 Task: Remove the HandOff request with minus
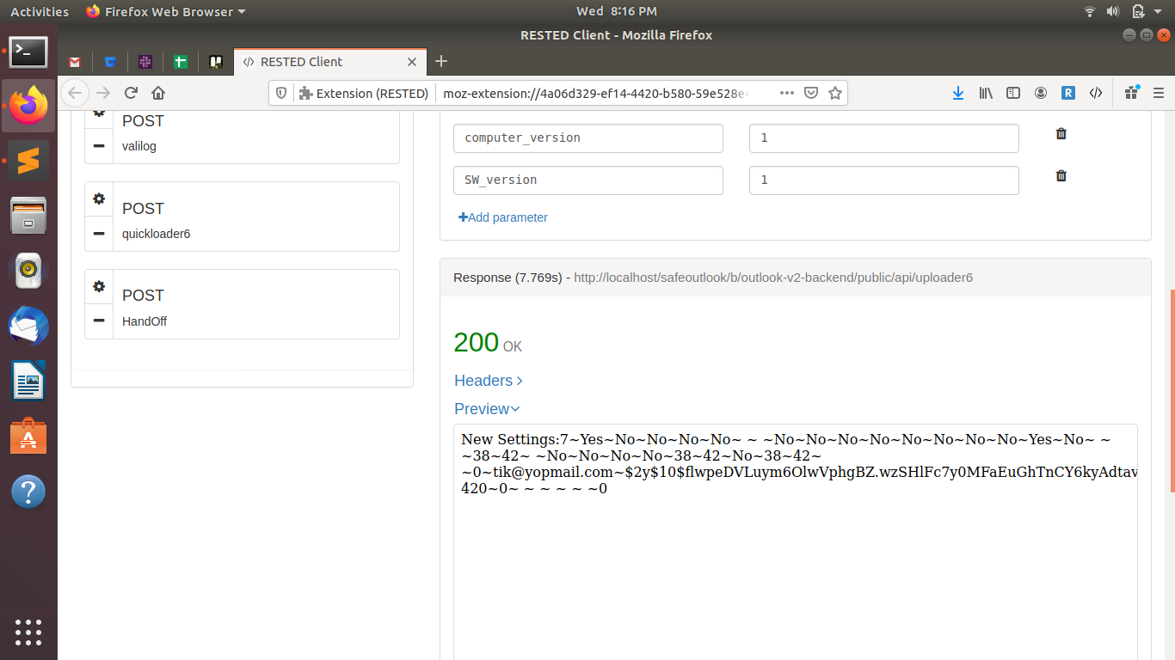[99, 321]
